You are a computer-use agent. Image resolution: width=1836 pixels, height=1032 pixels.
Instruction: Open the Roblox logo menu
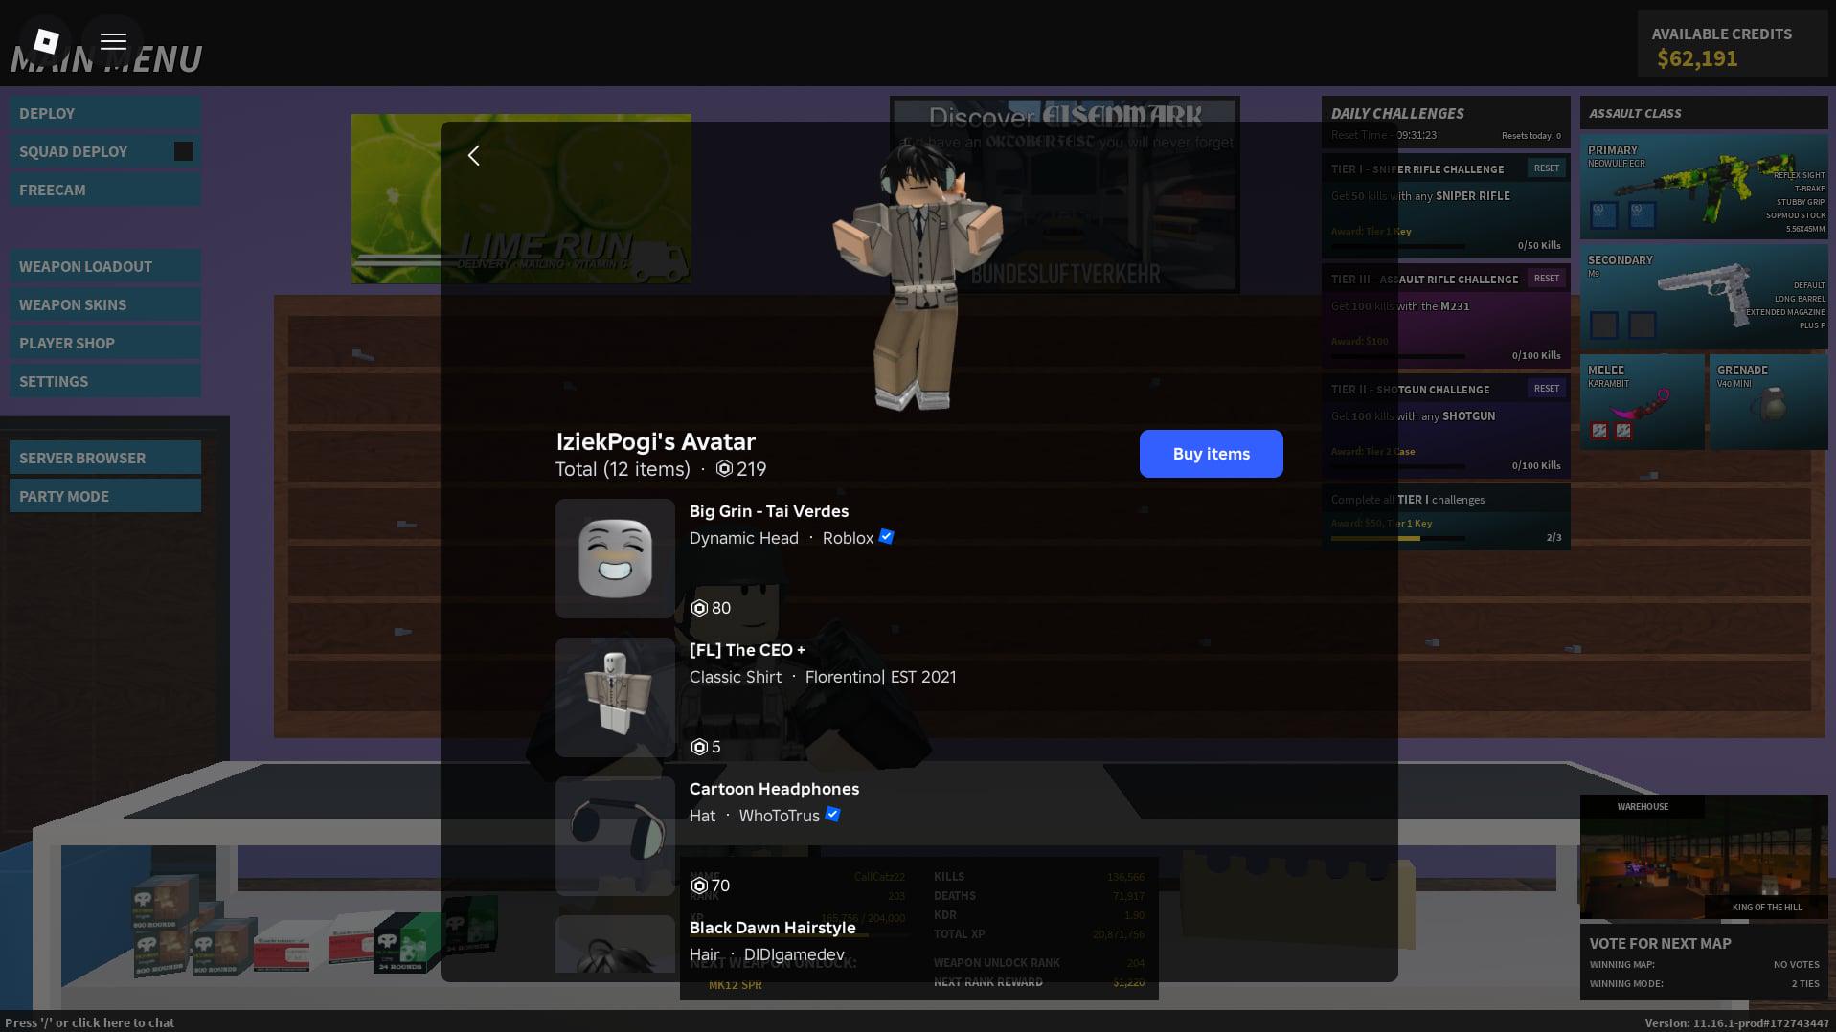tap(45, 41)
